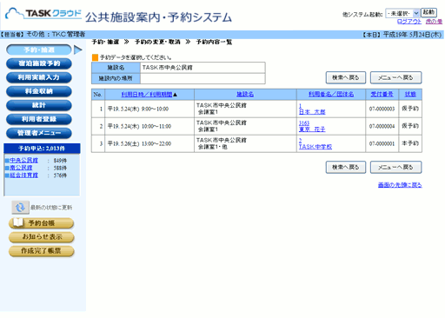Viewport: 445px width, 318px height.
Task: Open the 予約・抽選 menu
Action: pos(39,50)
